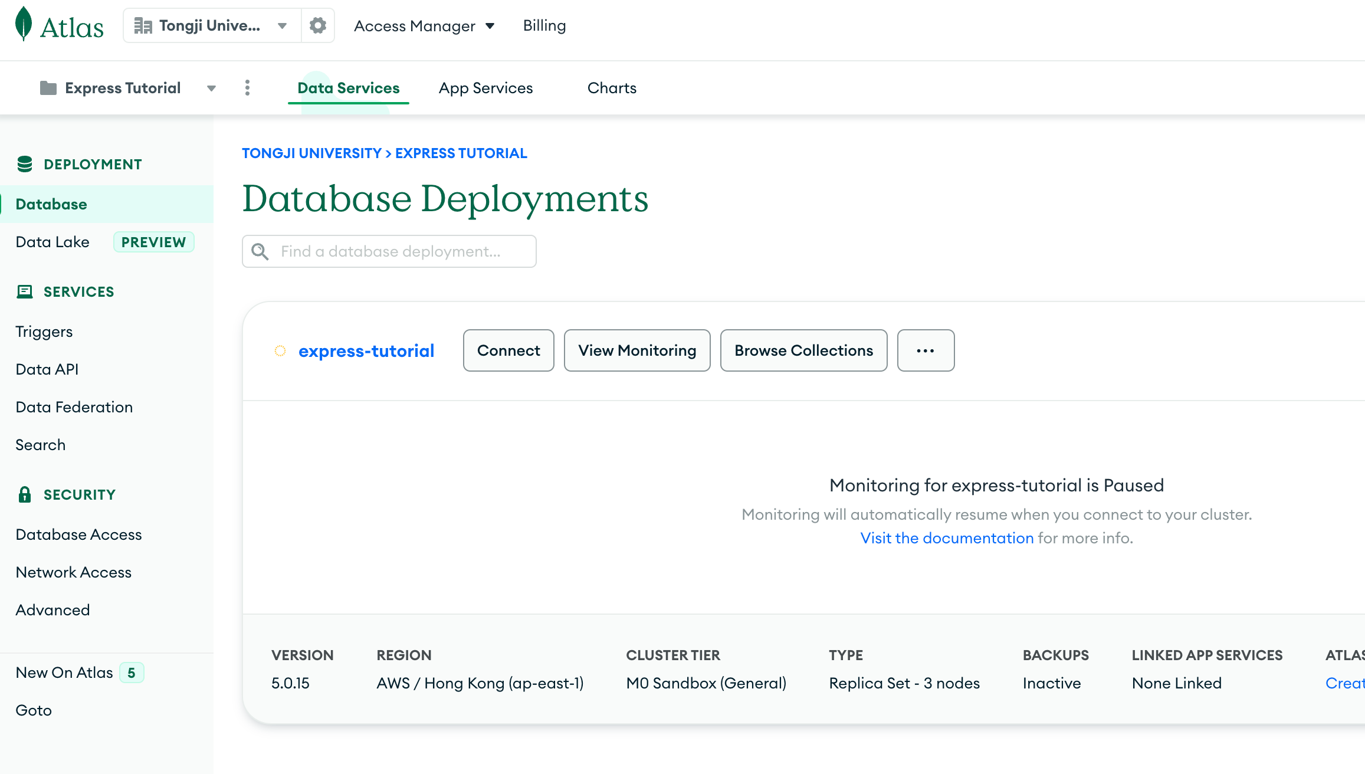Click the Create link under Atlas column
1365x774 pixels.
[1345, 683]
